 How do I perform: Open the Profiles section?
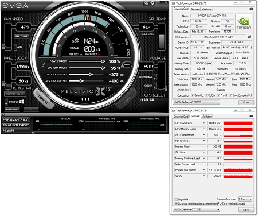(15, 130)
